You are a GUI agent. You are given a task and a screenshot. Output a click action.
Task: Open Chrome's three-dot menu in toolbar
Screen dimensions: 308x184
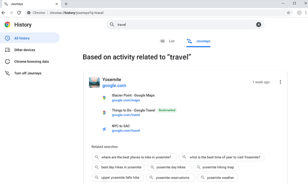click(306, 13)
